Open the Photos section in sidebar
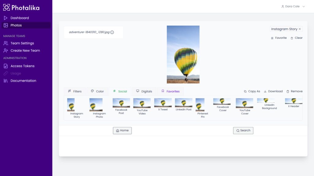This screenshot has height=176, width=314. [16, 25]
